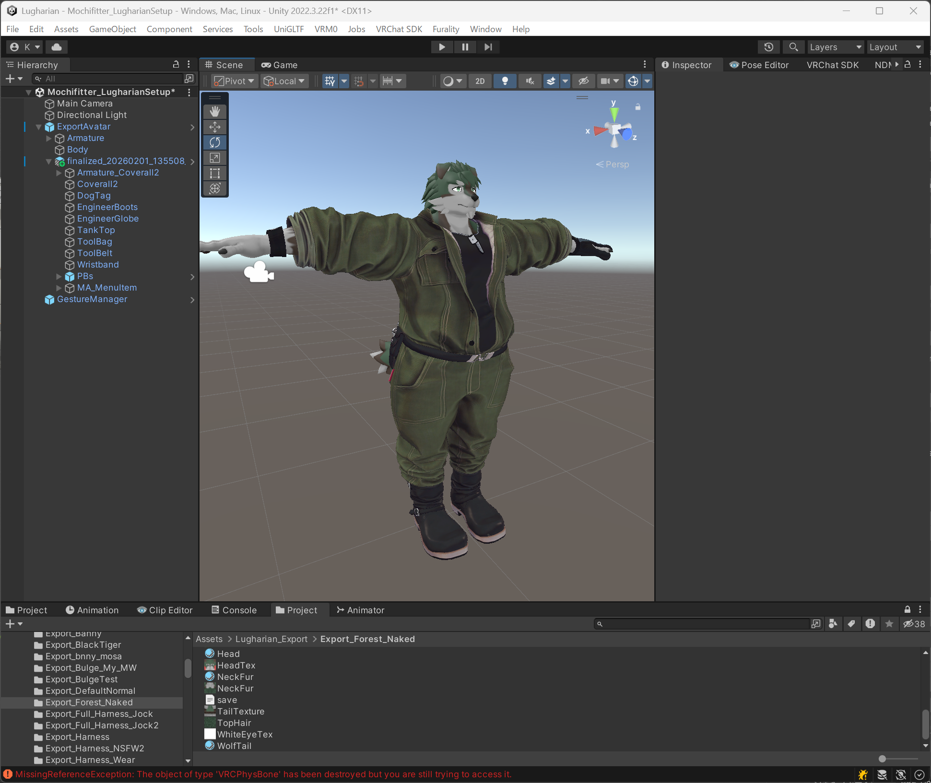This screenshot has height=783, width=931.
Task: Click the global search magnifier icon
Action: click(794, 47)
